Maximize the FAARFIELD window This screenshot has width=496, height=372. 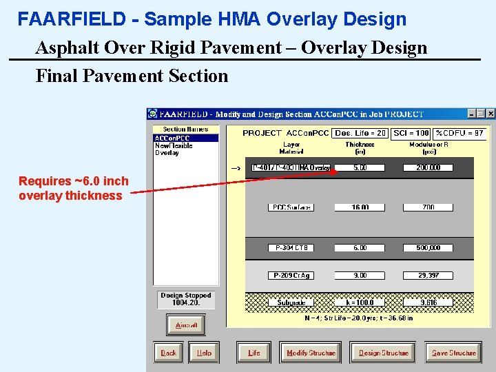(x=481, y=114)
